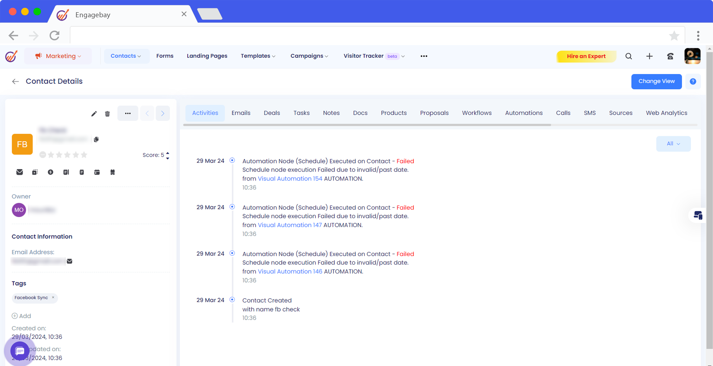Increase contact score with up arrow

[168, 153]
